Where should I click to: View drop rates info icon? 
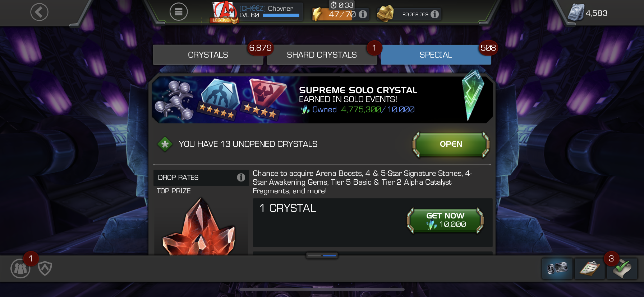241,178
